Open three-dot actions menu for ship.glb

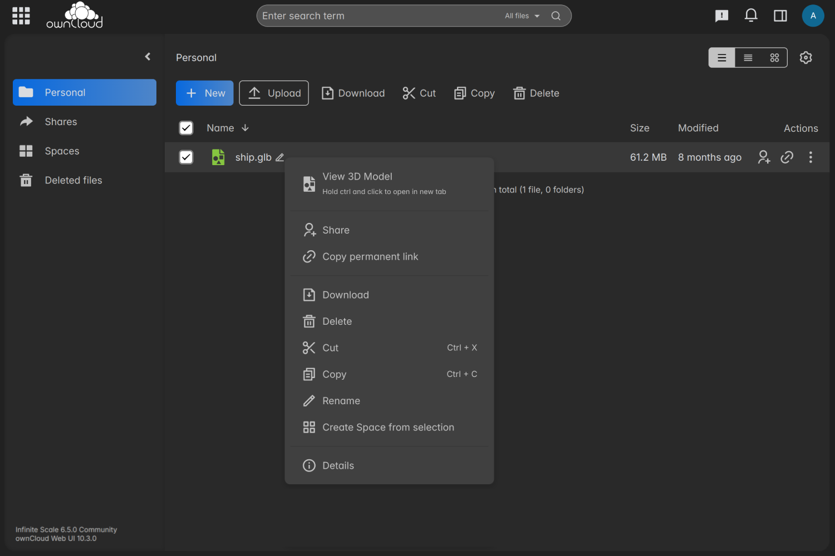(811, 157)
